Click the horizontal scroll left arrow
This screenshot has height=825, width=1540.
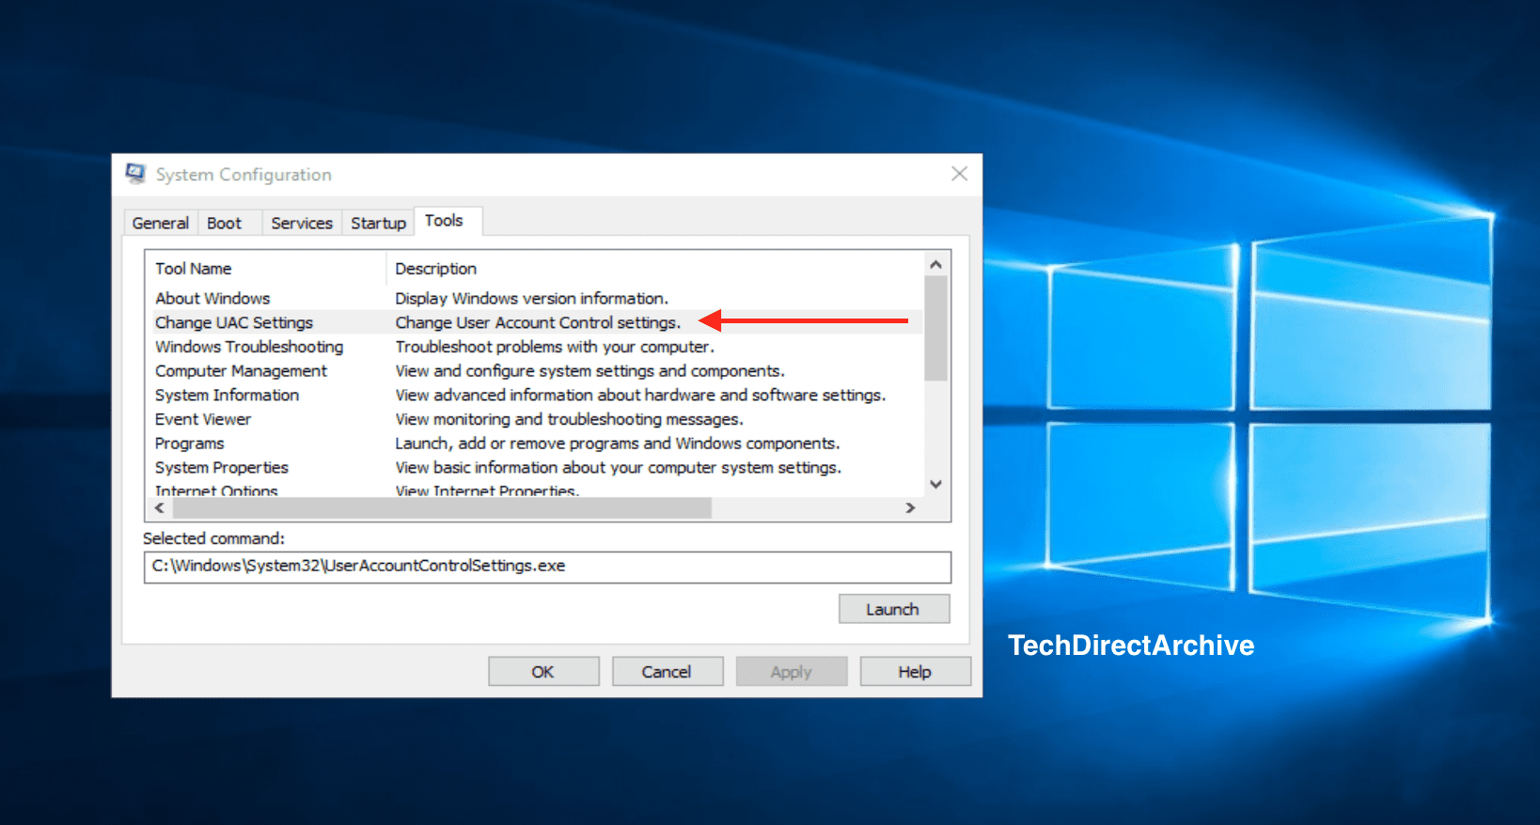(160, 508)
